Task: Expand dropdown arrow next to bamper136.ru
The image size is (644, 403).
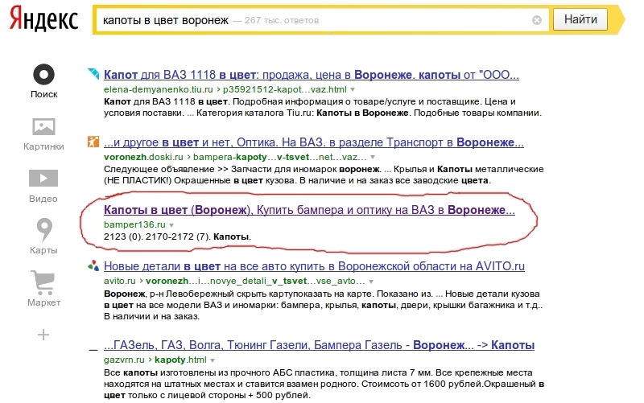Action: [x=171, y=225]
